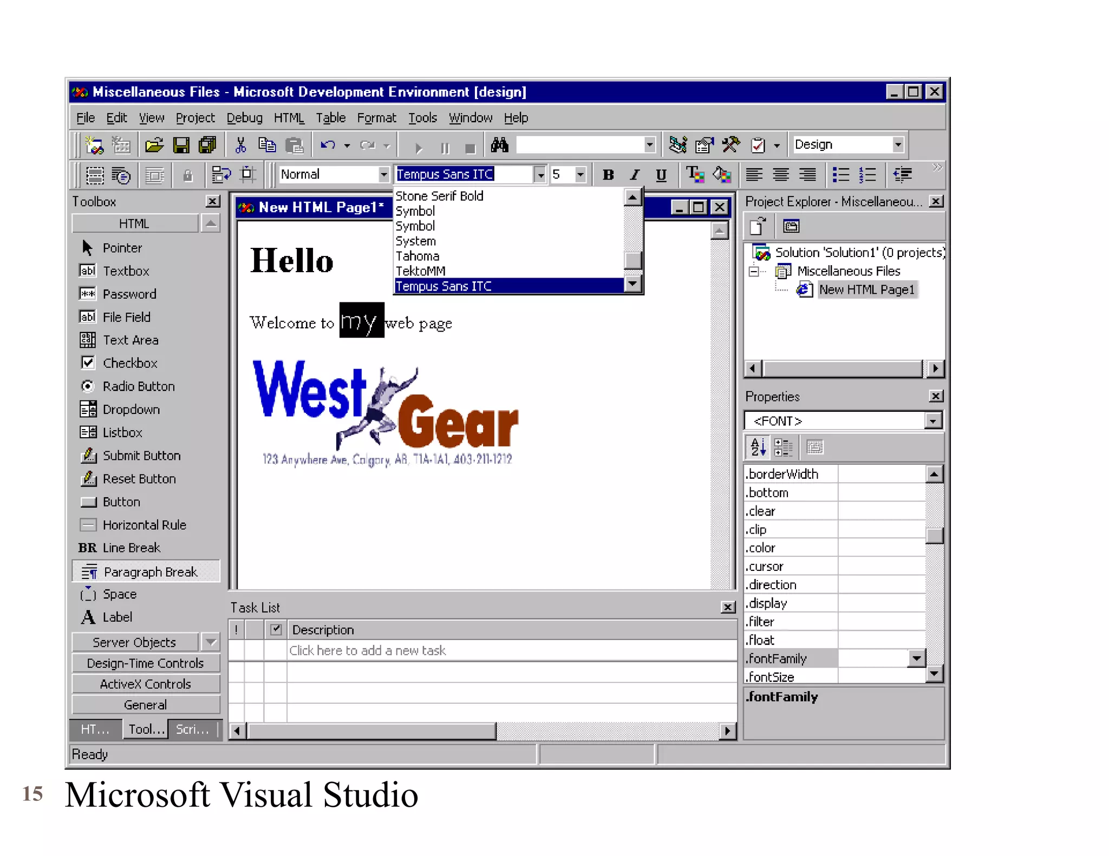
Task: Open the Debug menu
Action: click(x=244, y=117)
